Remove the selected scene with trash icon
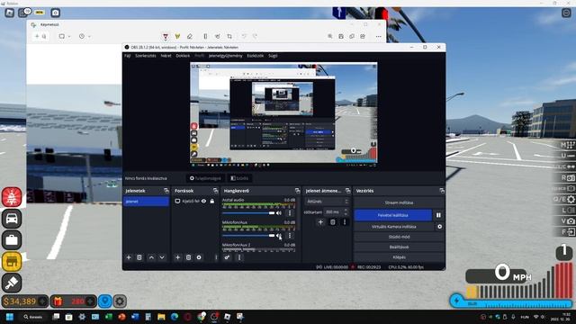 pos(139,257)
